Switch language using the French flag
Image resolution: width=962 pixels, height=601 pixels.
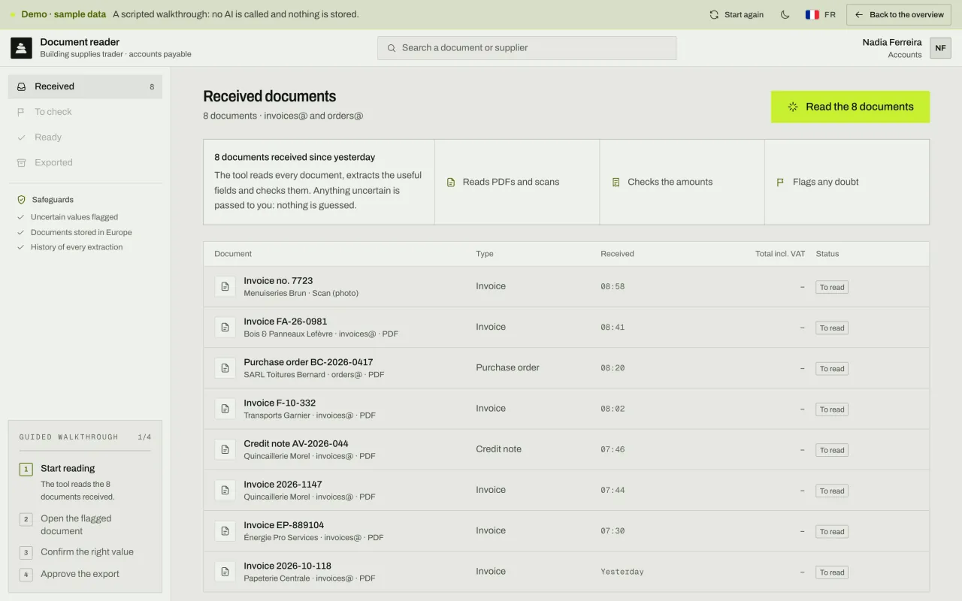pyautogui.click(x=812, y=14)
